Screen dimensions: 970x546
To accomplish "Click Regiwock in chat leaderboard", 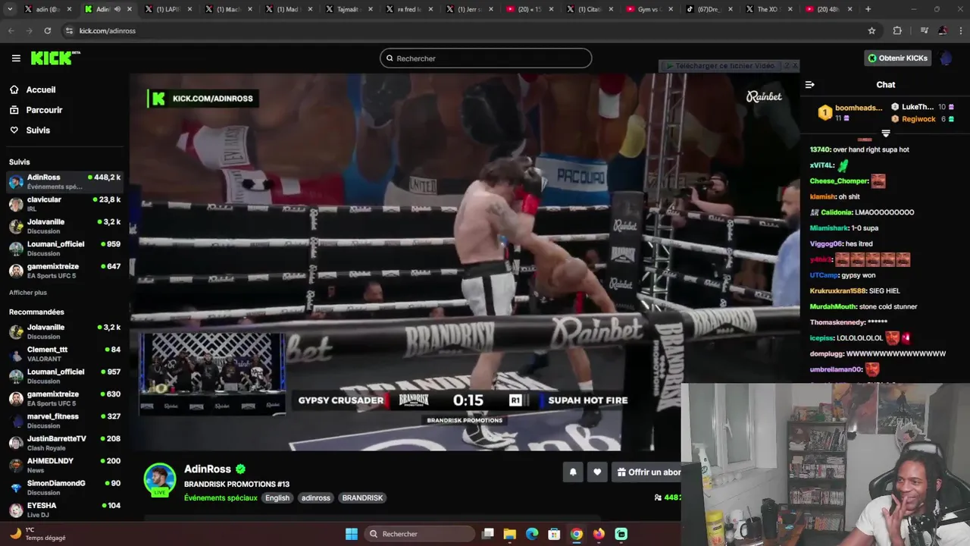I will click(x=918, y=119).
